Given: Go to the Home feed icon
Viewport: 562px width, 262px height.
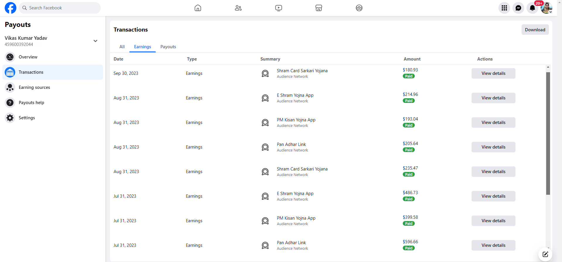Looking at the screenshot, I should 198,8.
